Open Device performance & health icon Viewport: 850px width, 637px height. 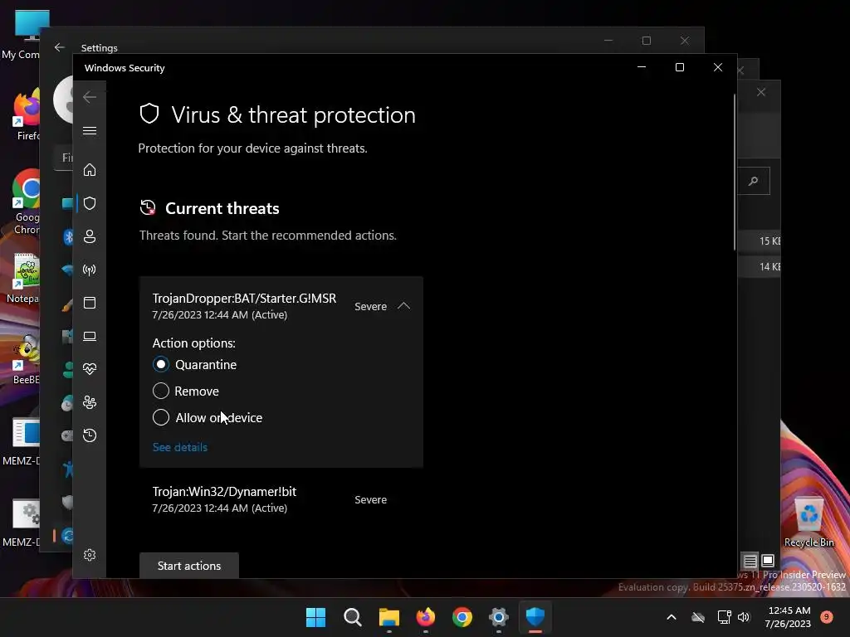(x=90, y=369)
